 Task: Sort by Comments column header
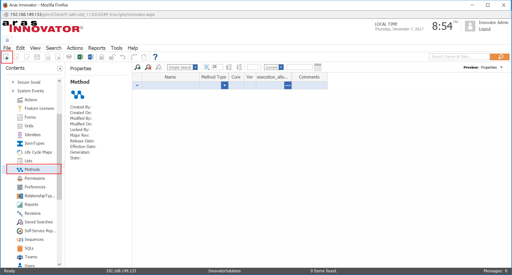[x=309, y=77]
